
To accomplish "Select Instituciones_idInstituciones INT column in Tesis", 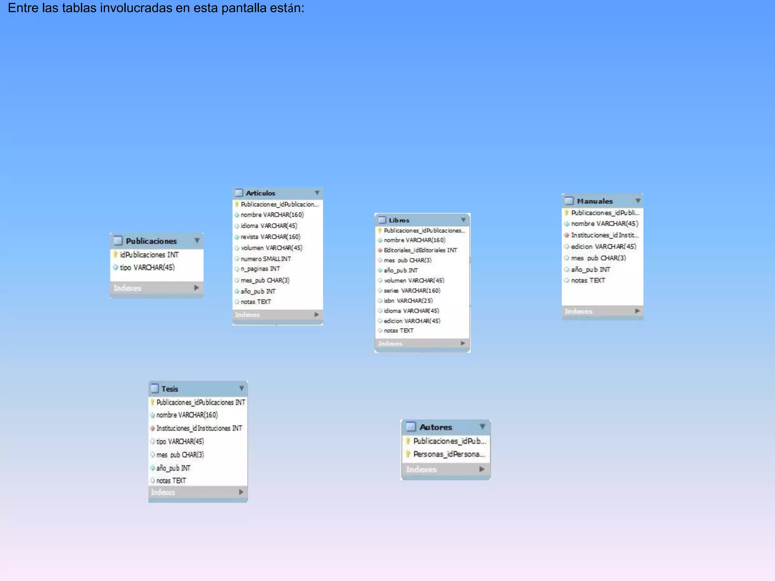I will click(x=199, y=428).
